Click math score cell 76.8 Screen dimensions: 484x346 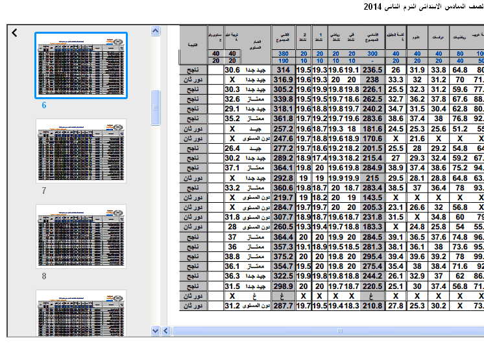pyautogui.click(x=460, y=119)
